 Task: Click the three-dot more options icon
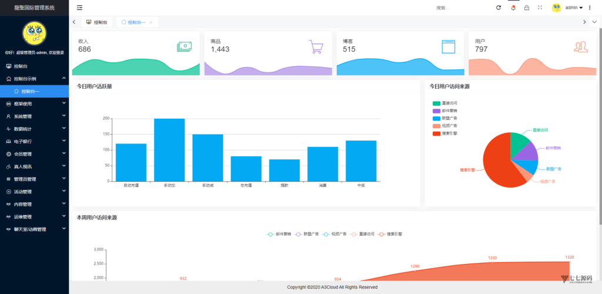[x=590, y=8]
